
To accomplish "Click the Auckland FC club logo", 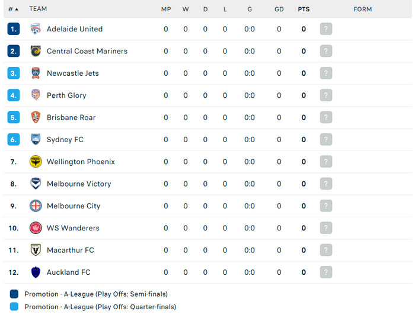I will coord(36,272).
